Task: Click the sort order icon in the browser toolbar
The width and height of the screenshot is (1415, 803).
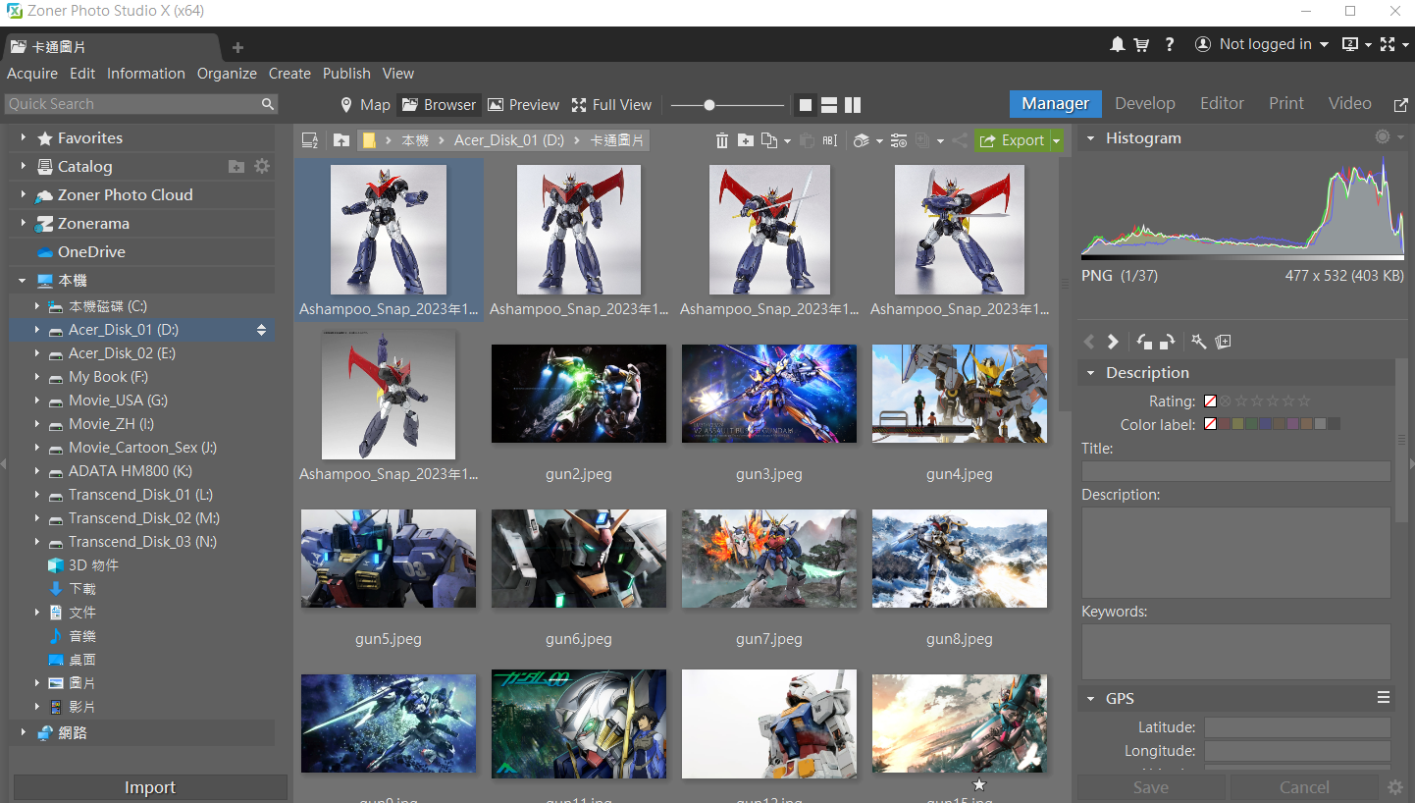Action: 310,140
